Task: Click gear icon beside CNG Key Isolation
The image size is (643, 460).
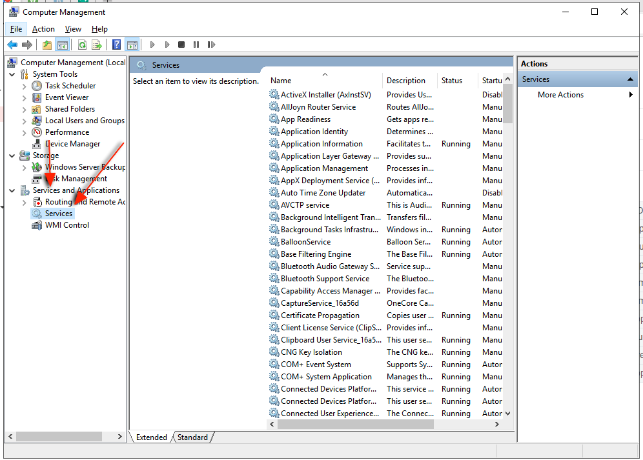Action: (274, 352)
